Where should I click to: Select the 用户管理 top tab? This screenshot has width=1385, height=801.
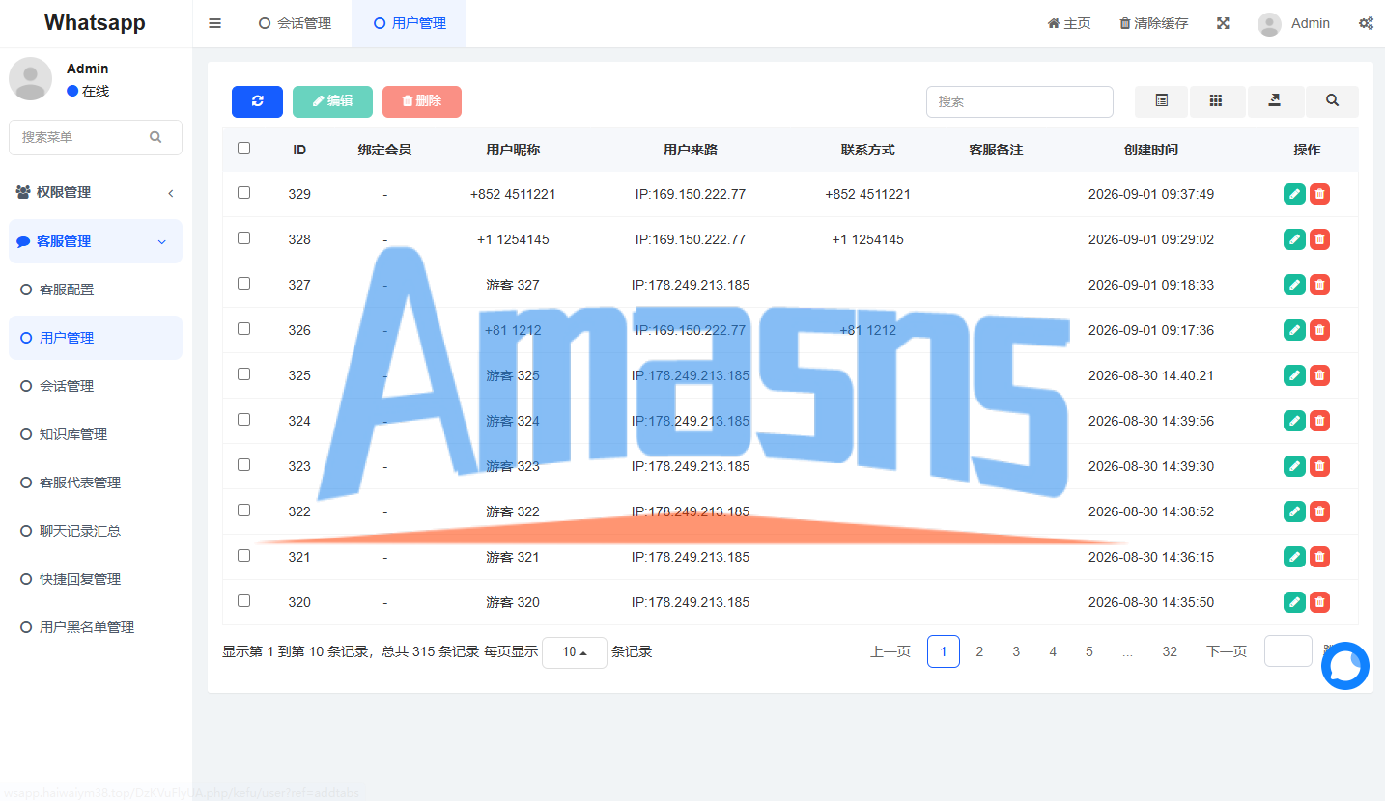(410, 23)
